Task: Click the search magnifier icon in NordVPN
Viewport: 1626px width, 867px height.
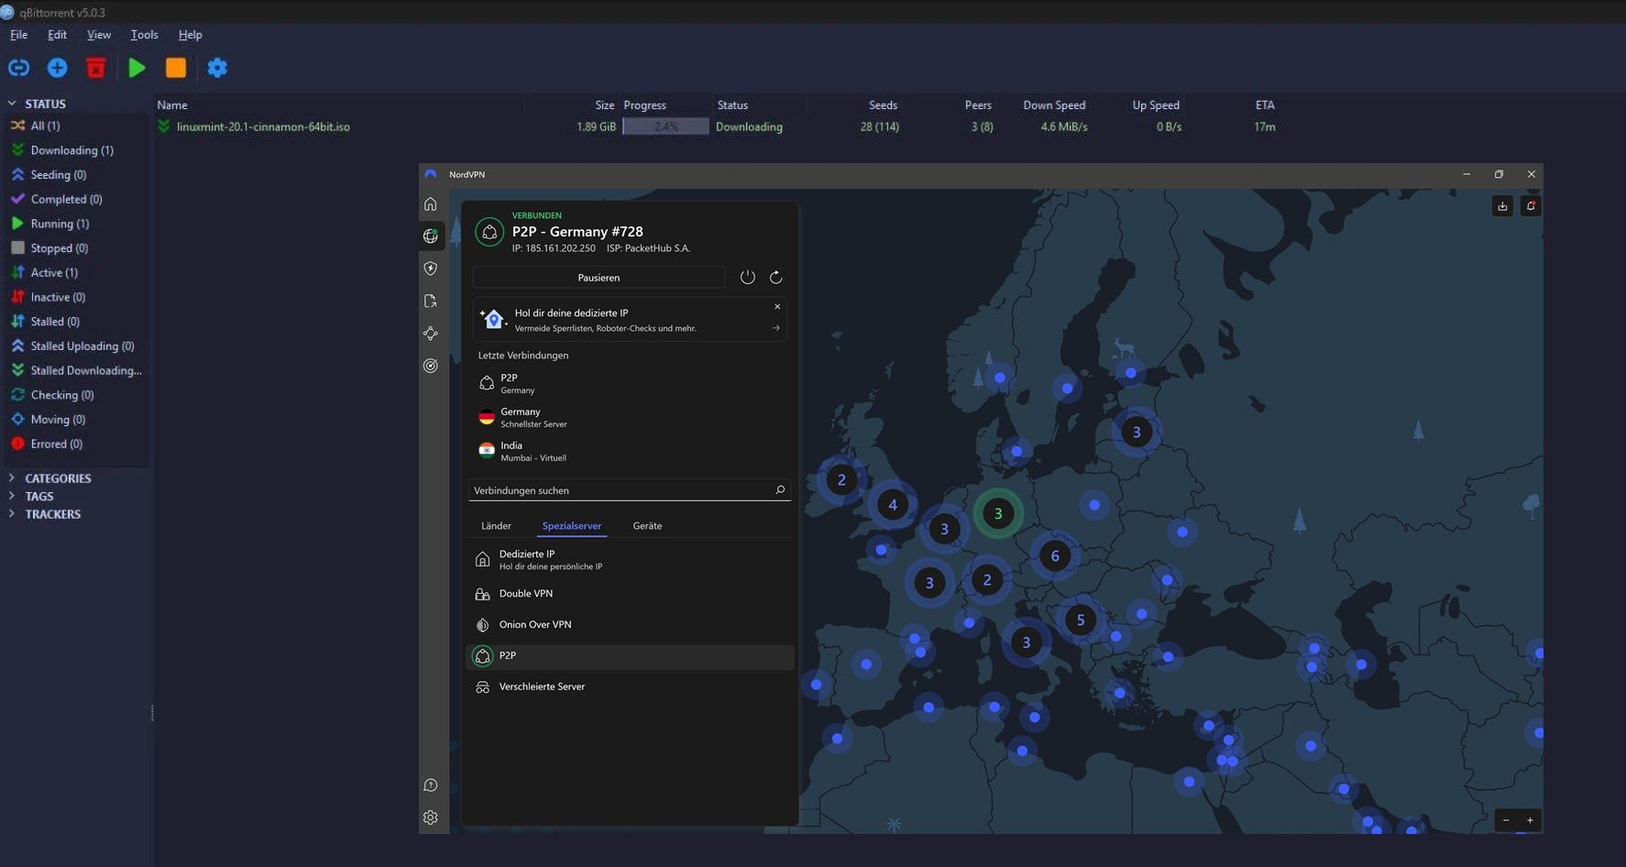Action: (x=780, y=490)
